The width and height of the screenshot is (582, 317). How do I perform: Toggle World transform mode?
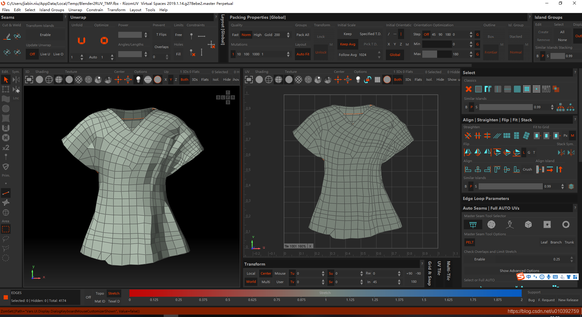(x=251, y=282)
